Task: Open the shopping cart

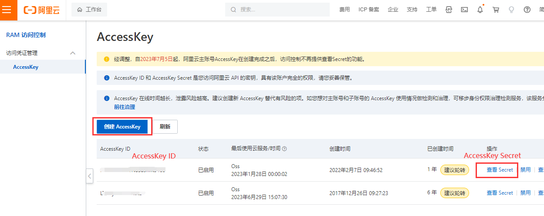Action: click(x=496, y=10)
